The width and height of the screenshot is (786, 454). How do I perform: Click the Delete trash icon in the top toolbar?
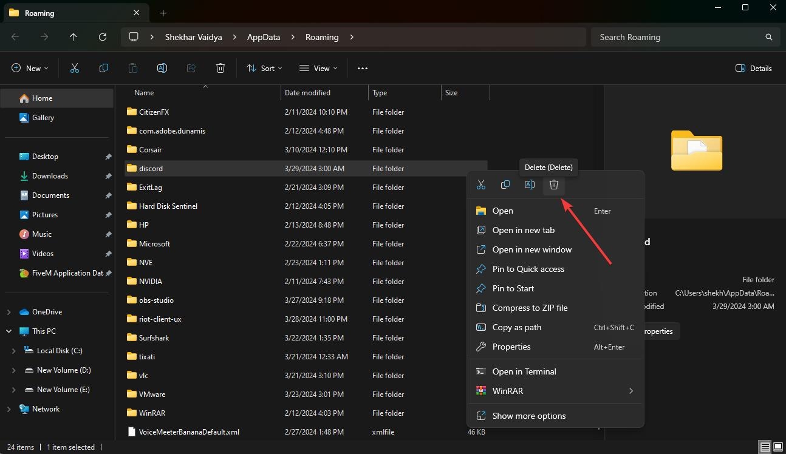220,68
